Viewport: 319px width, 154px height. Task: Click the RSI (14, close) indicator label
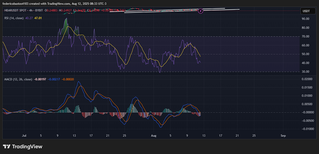tap(14, 18)
